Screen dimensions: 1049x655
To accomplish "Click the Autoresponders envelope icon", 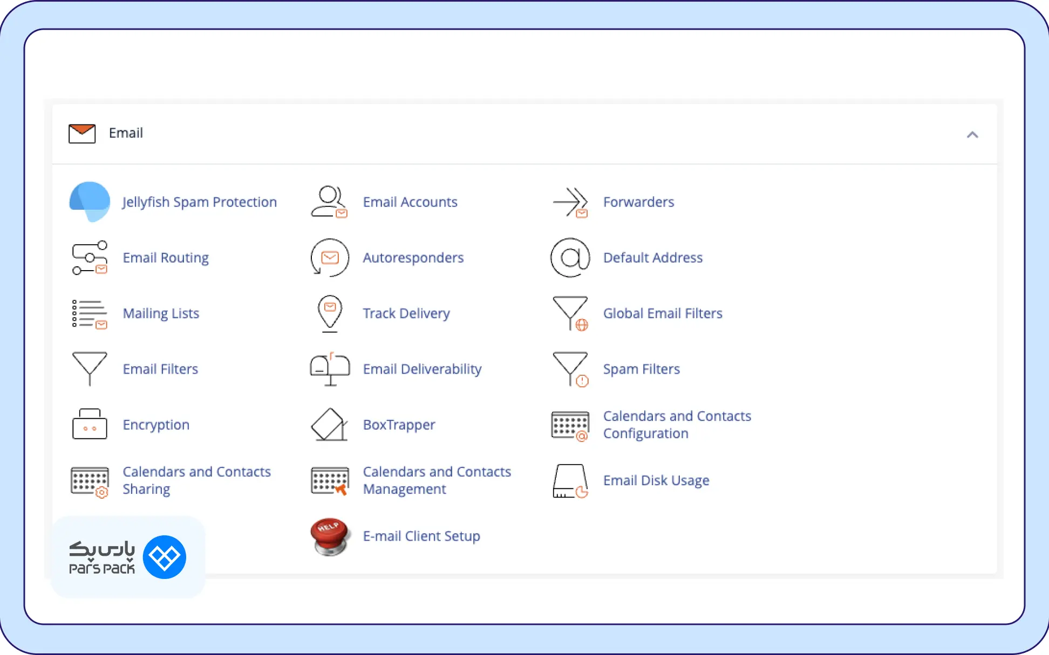I will pyautogui.click(x=330, y=258).
